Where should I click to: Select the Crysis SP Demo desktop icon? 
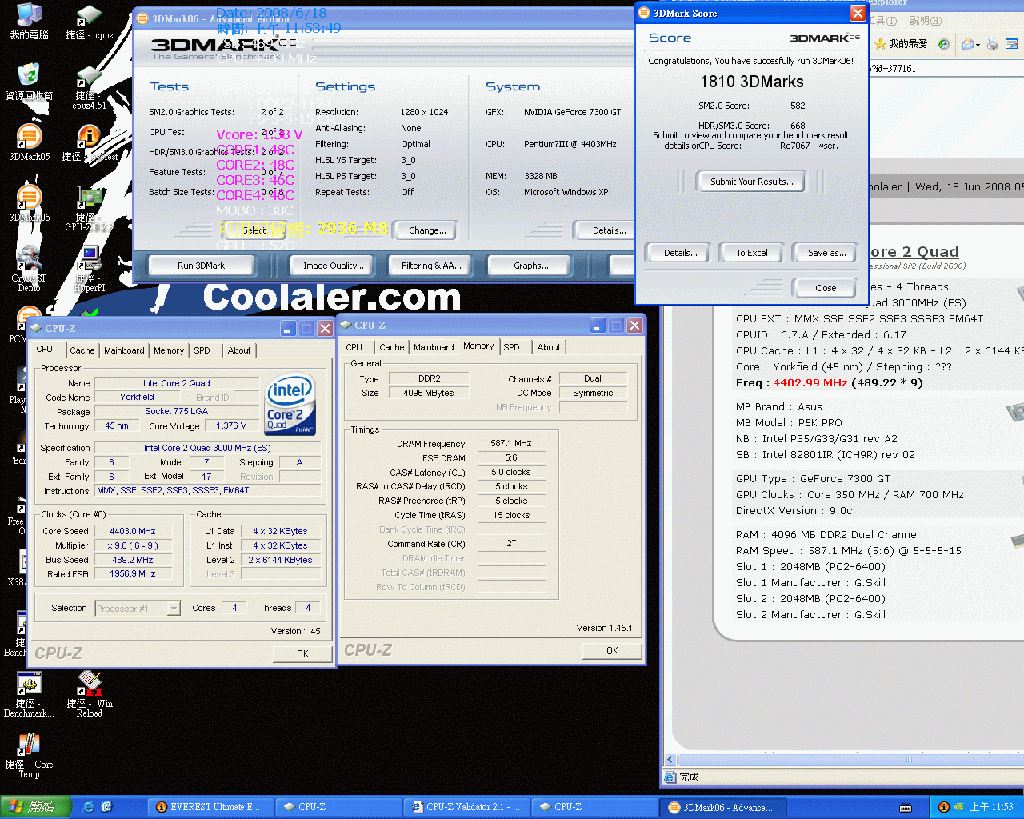point(29,269)
